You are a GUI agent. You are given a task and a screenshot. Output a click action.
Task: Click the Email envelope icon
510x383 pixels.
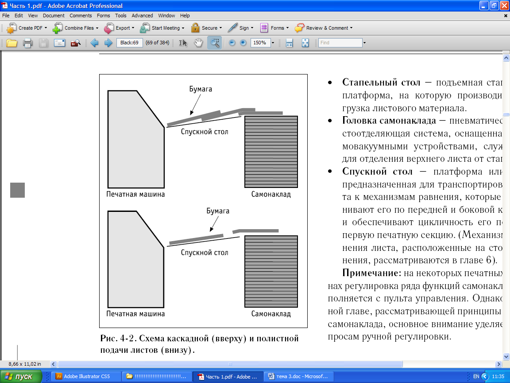59,43
